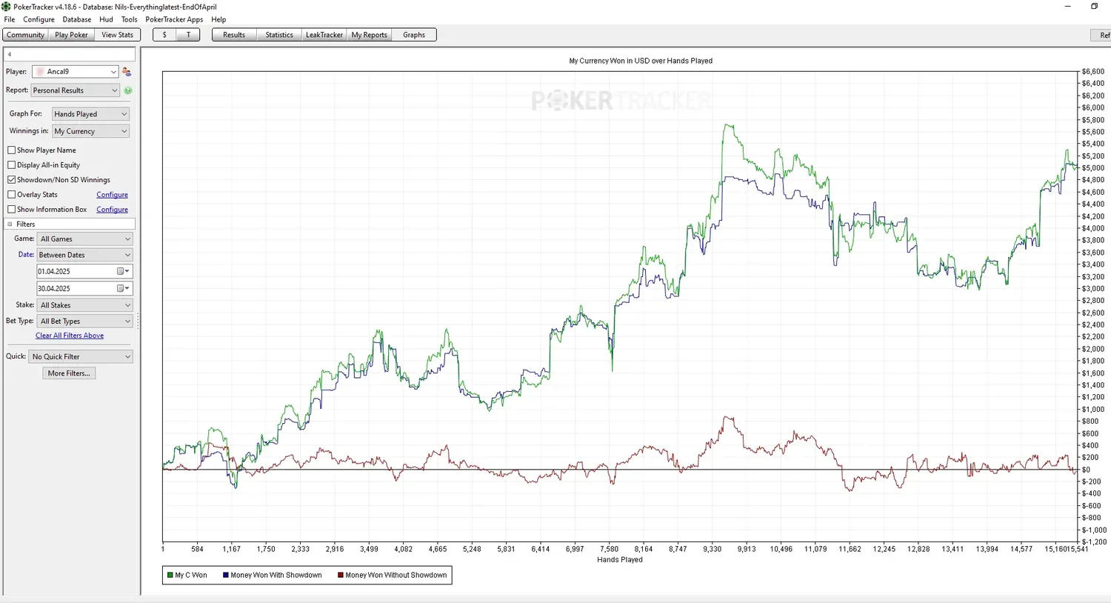Click the Date filter label
This screenshot has width=1111, height=603.
coord(26,255)
